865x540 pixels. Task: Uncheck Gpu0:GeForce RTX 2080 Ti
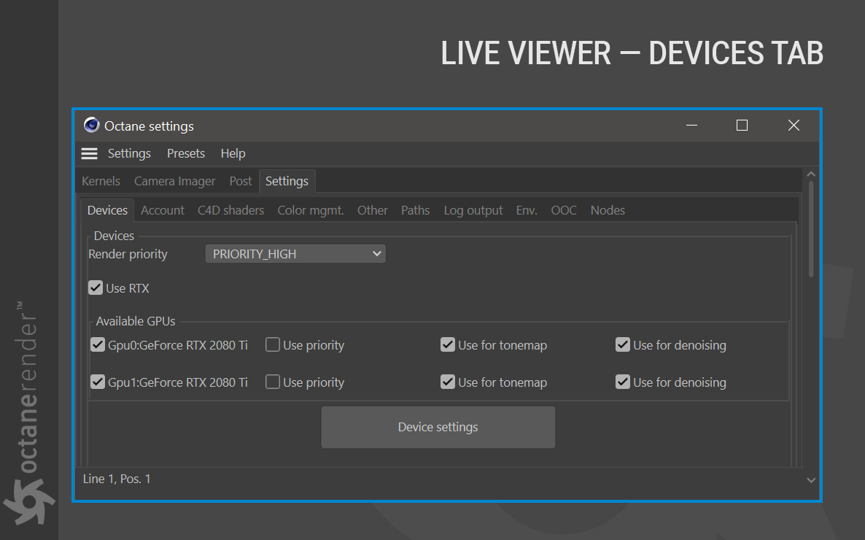98,344
